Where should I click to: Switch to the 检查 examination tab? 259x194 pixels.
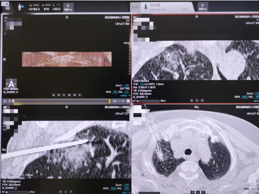tap(135, 7)
